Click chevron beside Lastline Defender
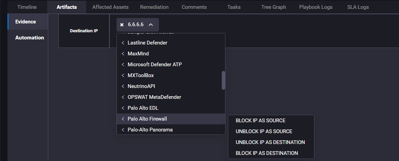Viewport: 399px width, 161px height. pyautogui.click(x=123, y=43)
